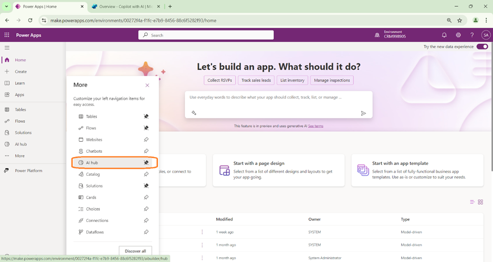This screenshot has width=493, height=262.
Task: Click the Track sales leads suggestion
Action: pyautogui.click(x=256, y=80)
